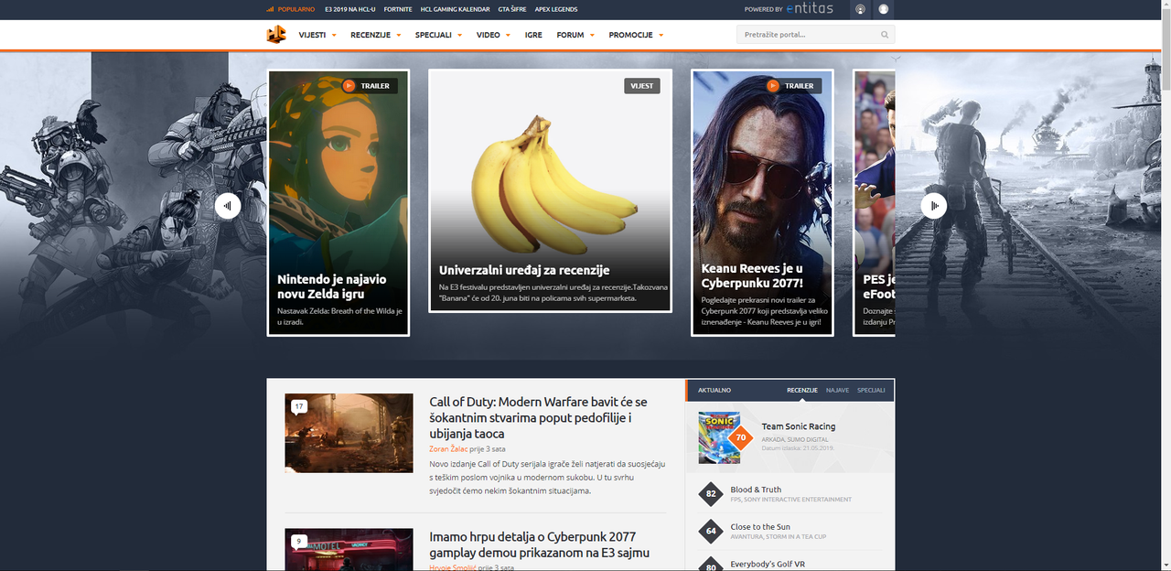Open Nintendo je najavio novu Zelda igru title
This screenshot has height=571, width=1171.
(x=332, y=286)
